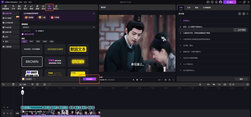Viewport: 251px width, 117px height.
Task: Click the 分割 split scissors tool
Action: [x=23, y=85]
